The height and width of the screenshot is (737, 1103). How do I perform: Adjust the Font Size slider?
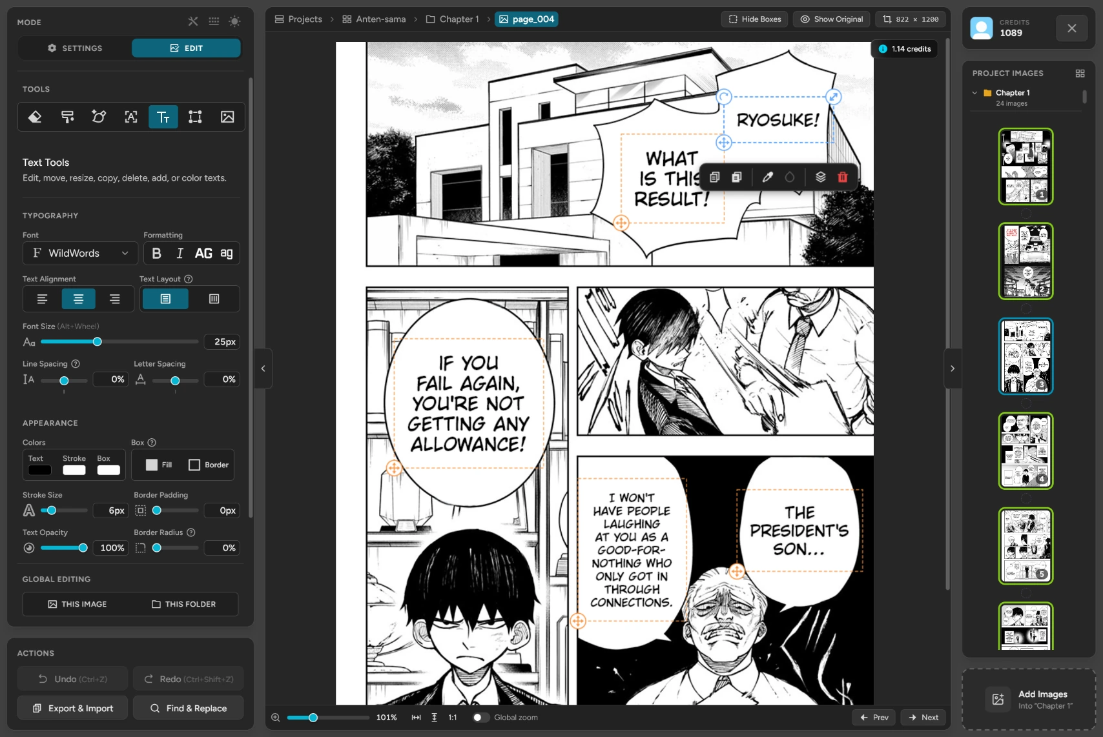coord(119,341)
